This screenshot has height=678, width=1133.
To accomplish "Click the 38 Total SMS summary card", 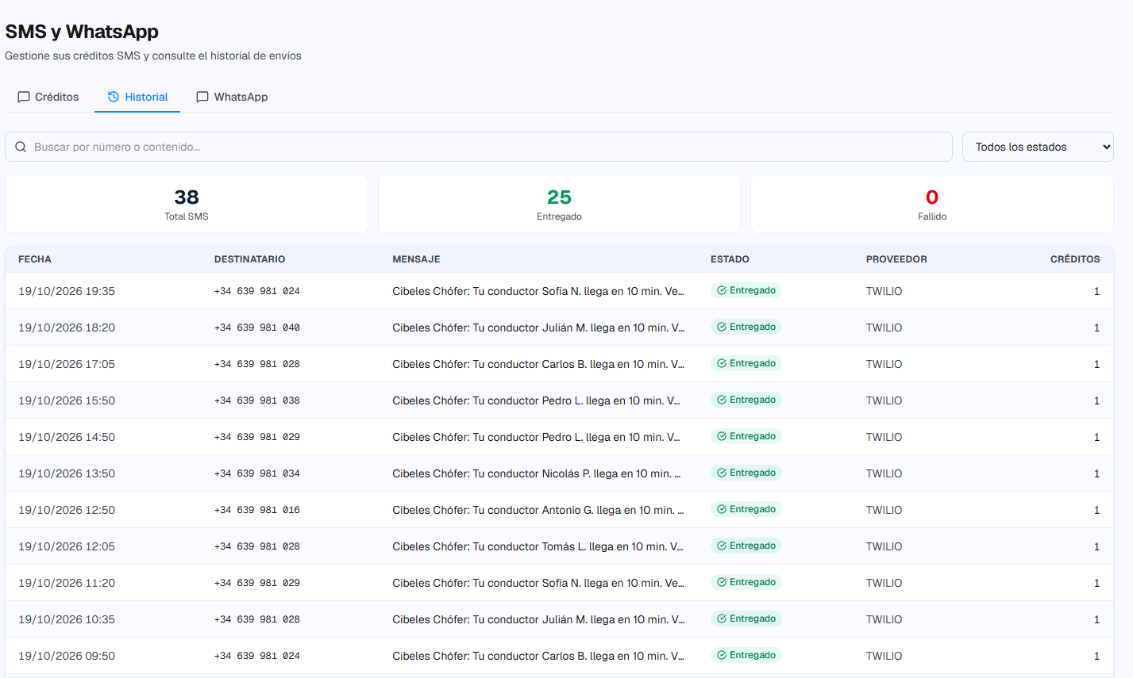I will 187,204.
